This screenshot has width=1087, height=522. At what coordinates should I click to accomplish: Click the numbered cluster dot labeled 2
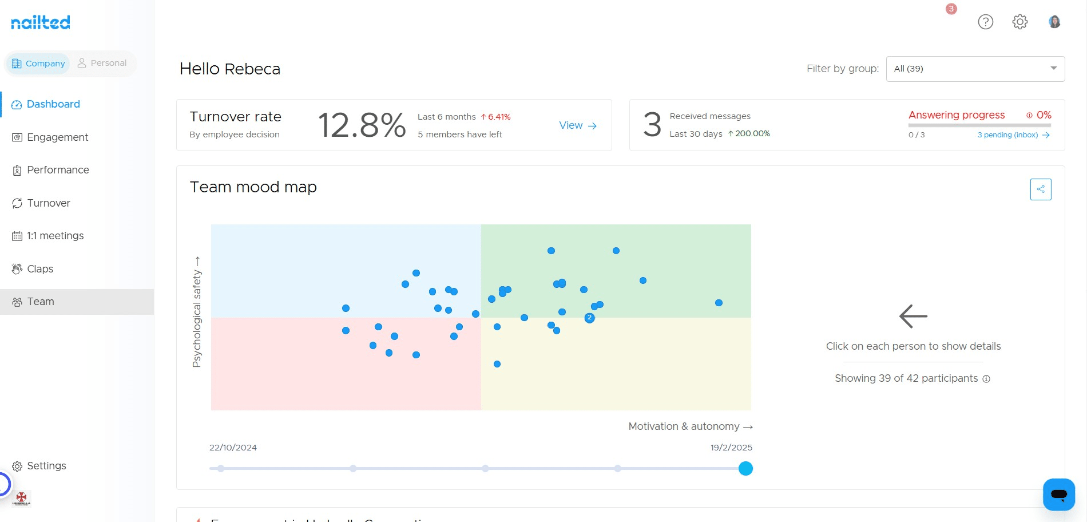click(x=589, y=318)
